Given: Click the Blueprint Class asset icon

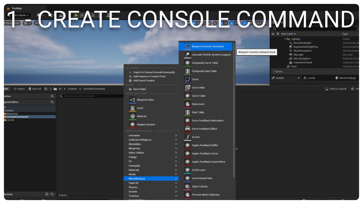Looking at the screenshot, I should (x=132, y=100).
